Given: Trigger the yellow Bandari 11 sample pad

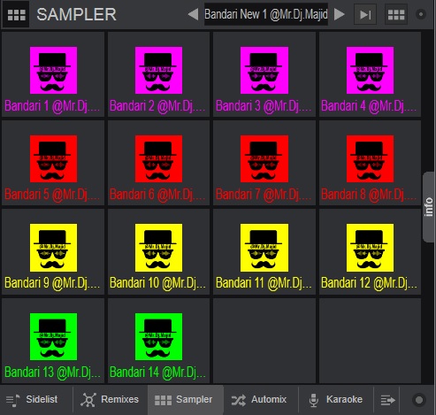Looking at the screenshot, I should [264, 251].
